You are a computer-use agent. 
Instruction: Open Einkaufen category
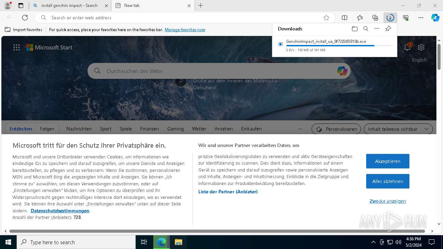tap(251, 129)
